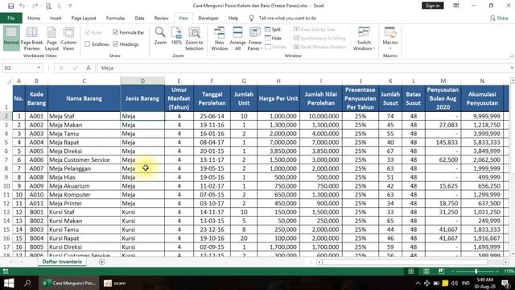Expand the Name Box dropdown

(39, 68)
